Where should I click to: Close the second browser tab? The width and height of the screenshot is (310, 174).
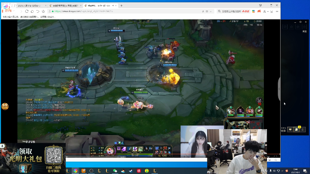[x=81, y=5]
